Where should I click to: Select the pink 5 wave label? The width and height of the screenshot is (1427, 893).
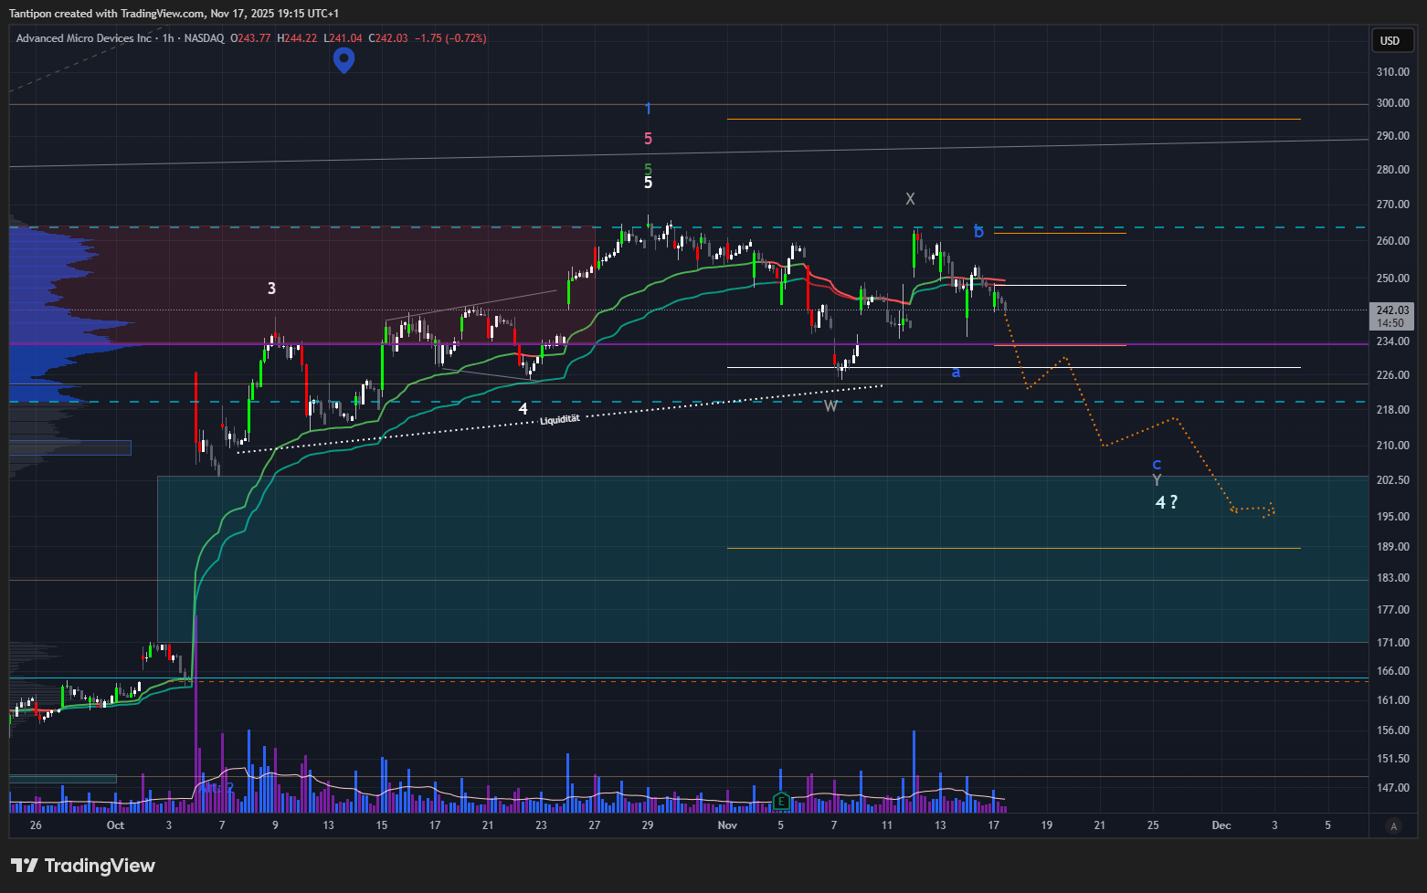click(x=648, y=139)
